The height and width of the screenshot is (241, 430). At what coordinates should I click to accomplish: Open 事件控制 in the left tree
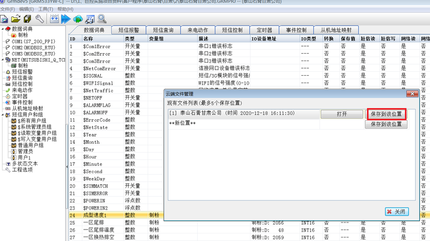(22, 102)
